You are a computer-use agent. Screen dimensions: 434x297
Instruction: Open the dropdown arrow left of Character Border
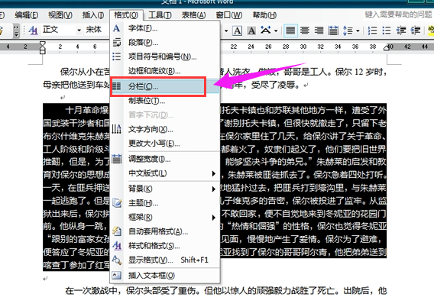(226, 31)
